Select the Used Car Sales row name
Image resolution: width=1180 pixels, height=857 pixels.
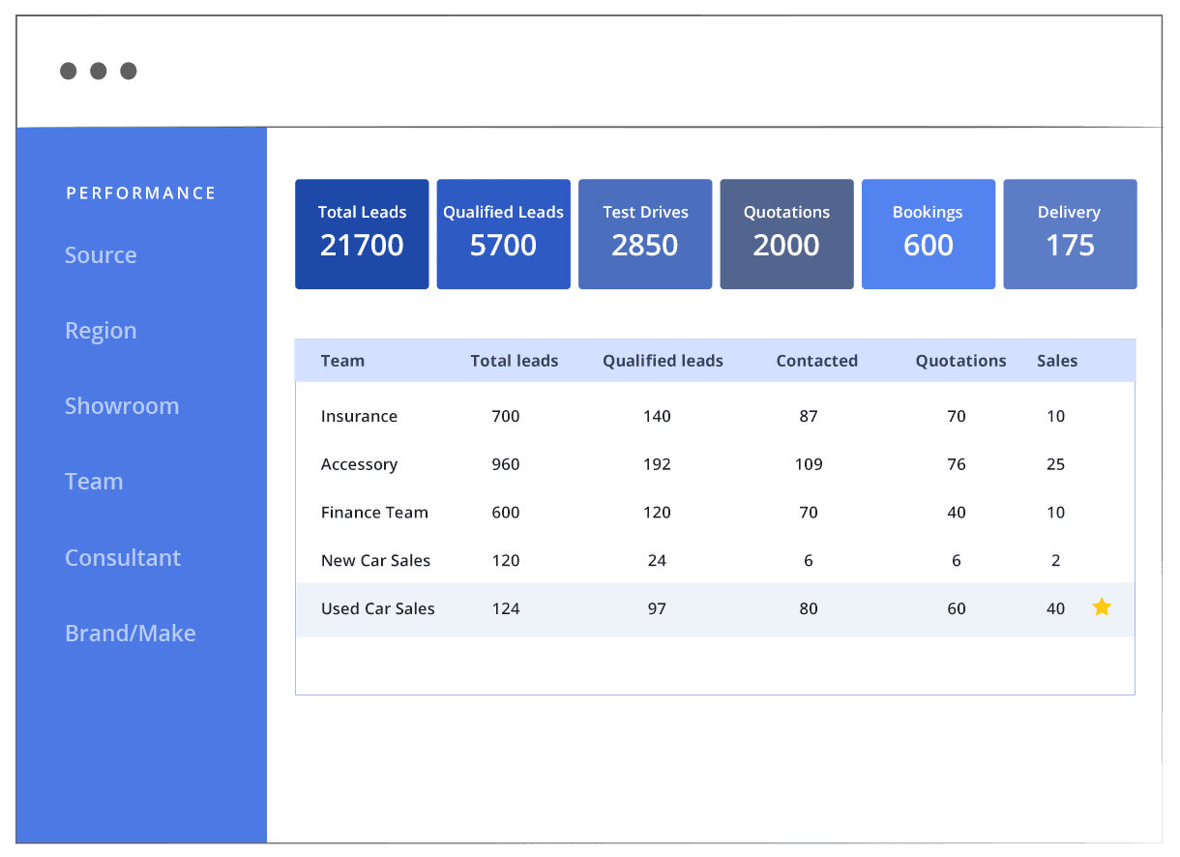click(x=378, y=608)
